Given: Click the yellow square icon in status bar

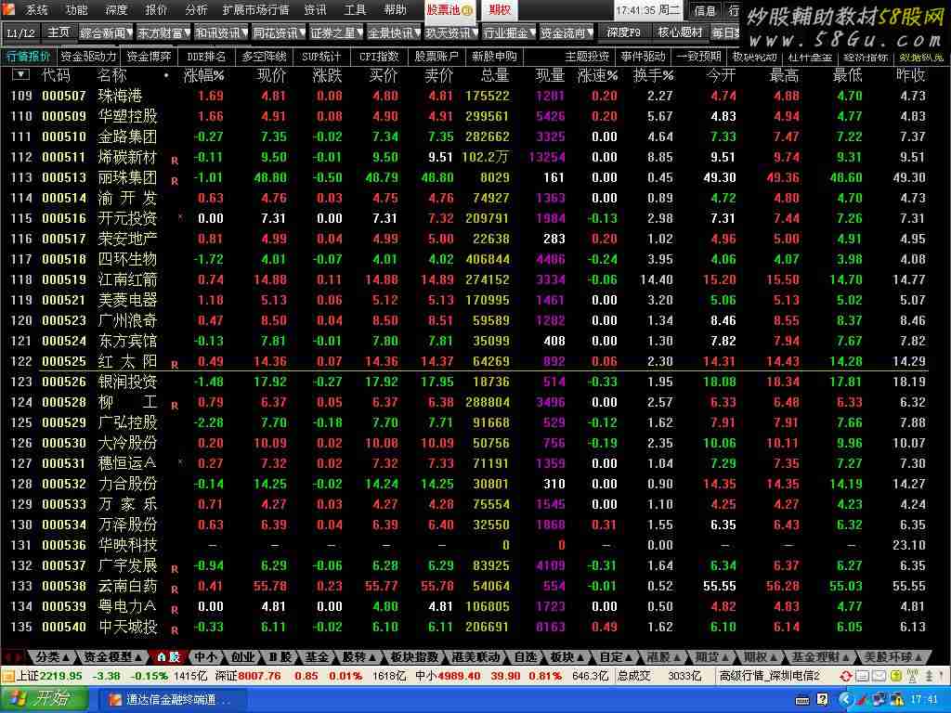Looking at the screenshot, I should [x=895, y=676].
